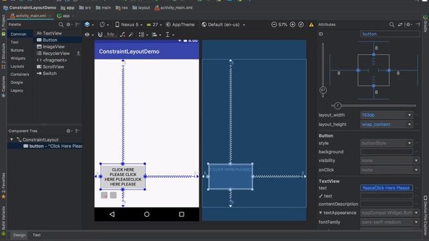Tap Android recents square in preview
Viewport: 429px width, 241px height.
point(182,214)
